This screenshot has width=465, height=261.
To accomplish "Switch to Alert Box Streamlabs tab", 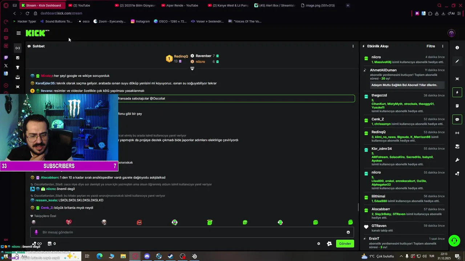I will click(275, 5).
